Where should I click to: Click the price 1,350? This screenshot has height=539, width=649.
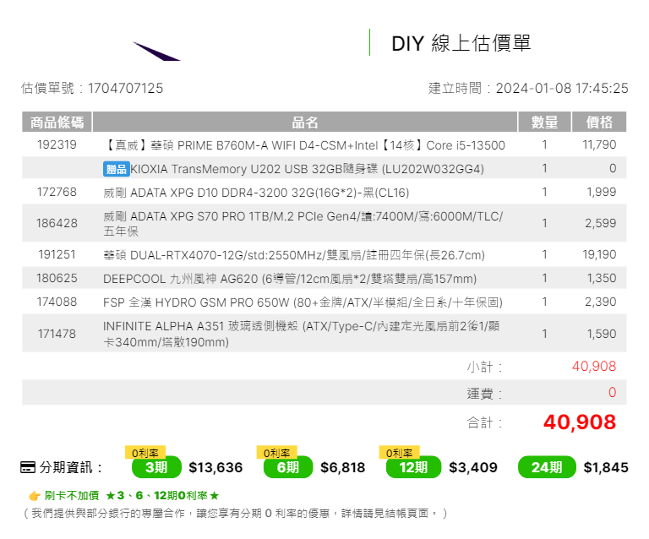(602, 278)
